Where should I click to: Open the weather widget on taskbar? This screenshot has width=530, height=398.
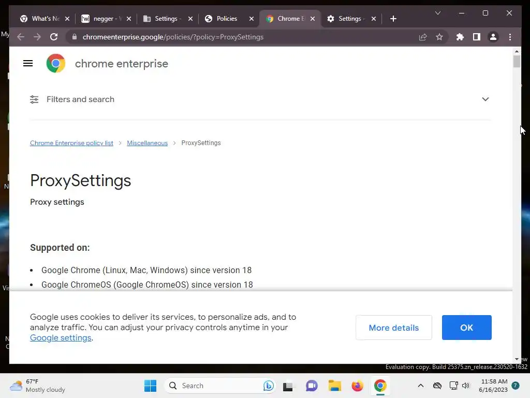point(37,386)
